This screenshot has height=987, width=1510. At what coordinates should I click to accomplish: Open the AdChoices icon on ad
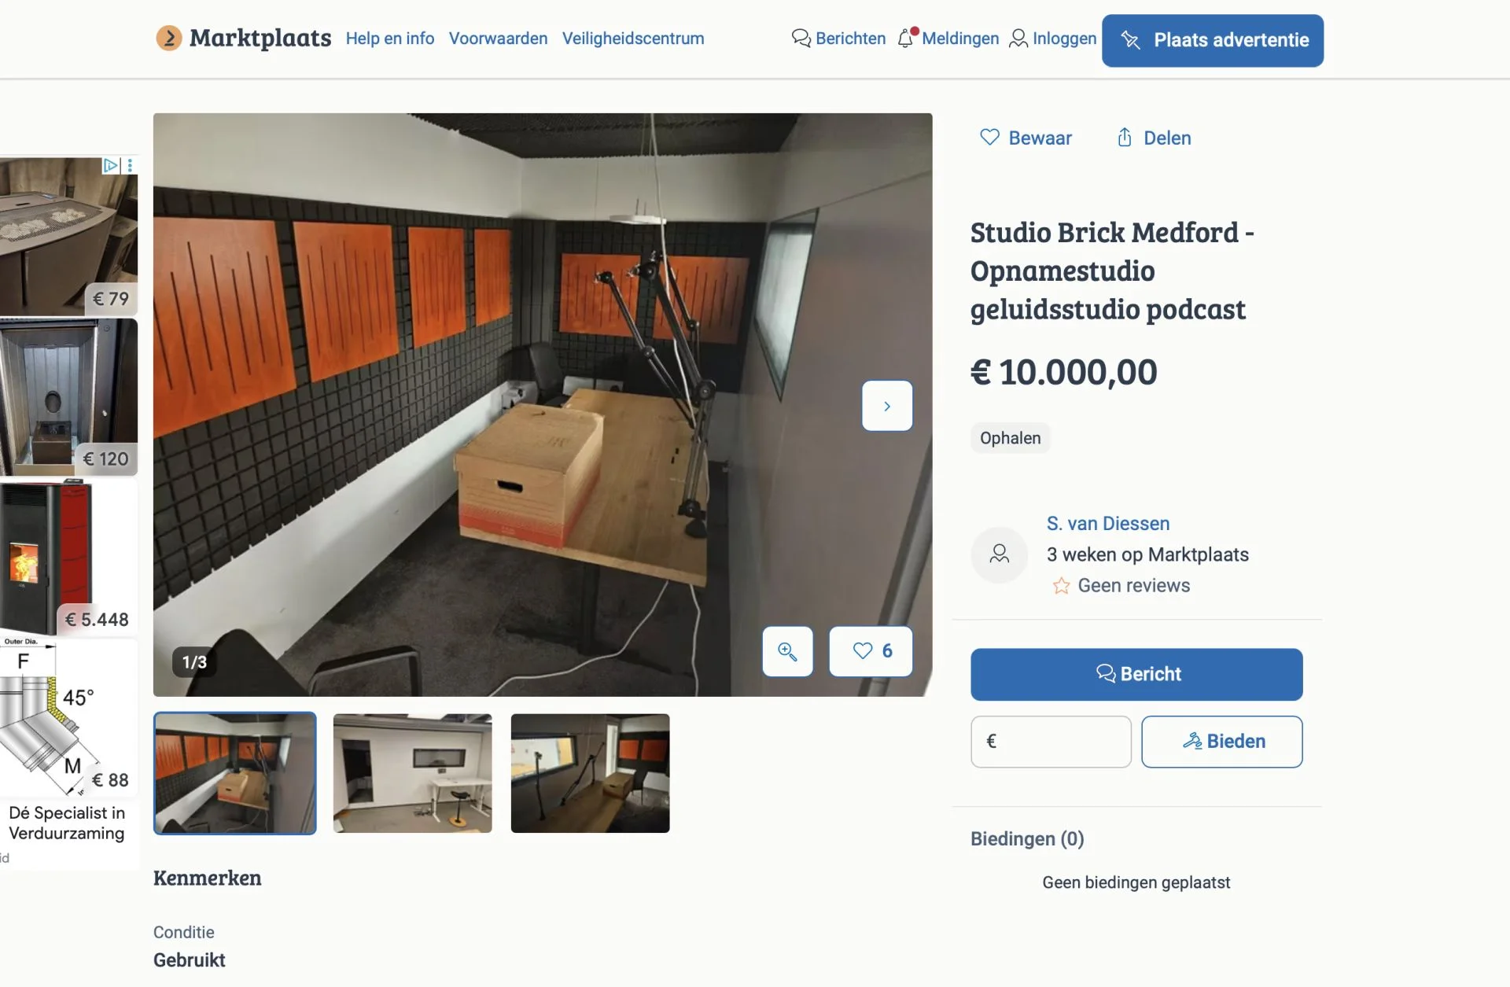coord(111,165)
